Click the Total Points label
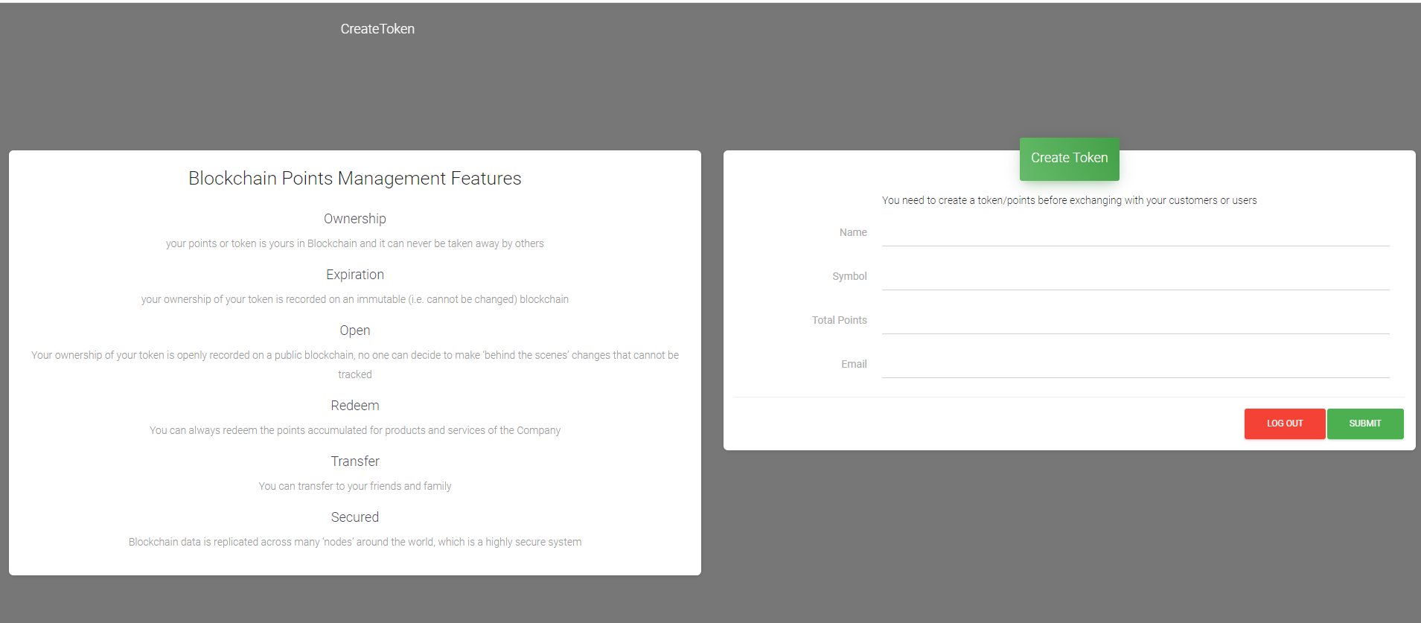This screenshot has width=1421, height=623. [839, 321]
